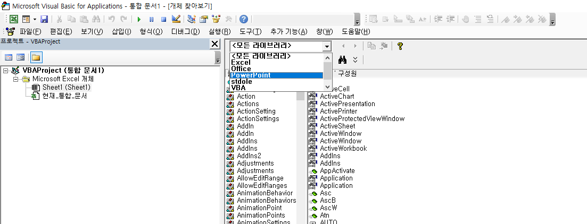Open the 도움말(H) menu
The image size is (587, 224).
tap(356, 32)
